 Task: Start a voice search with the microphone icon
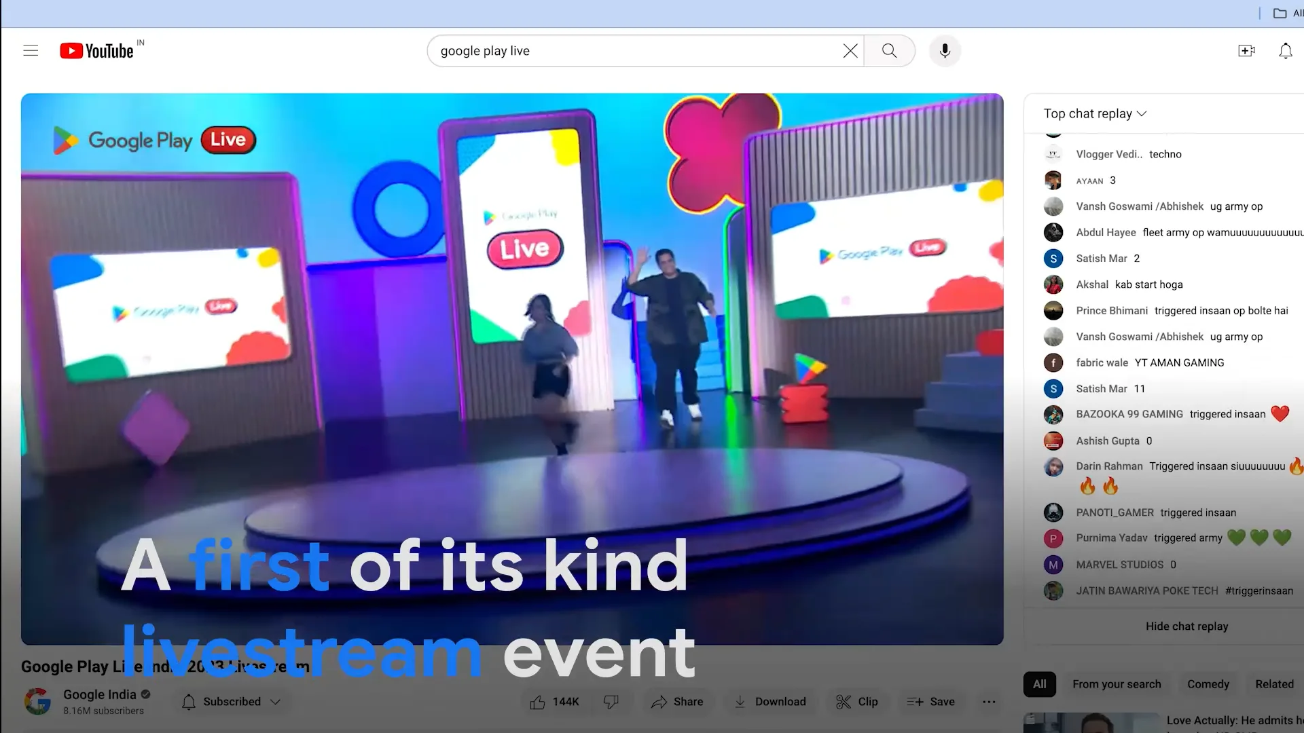(x=944, y=50)
